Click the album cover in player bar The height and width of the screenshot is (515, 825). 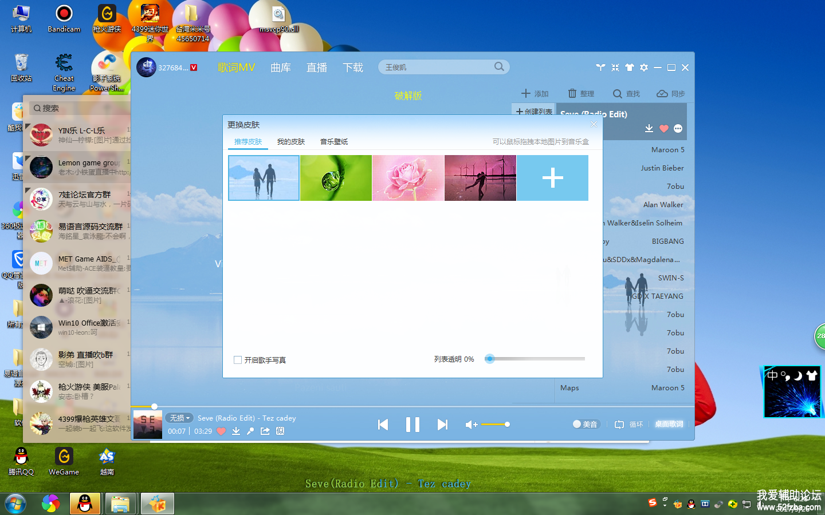(x=148, y=425)
